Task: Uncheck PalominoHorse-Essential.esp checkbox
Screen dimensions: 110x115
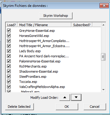Action: (x=9, y=61)
